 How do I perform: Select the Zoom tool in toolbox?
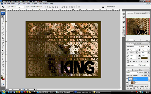3,73
